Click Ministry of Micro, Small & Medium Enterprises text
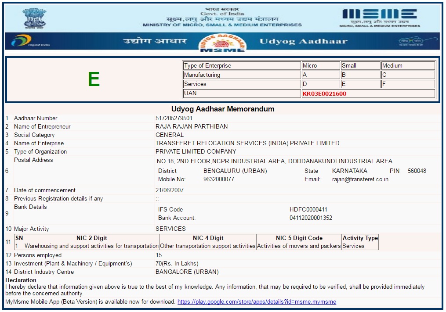The height and width of the screenshot is (312, 446). (222, 25)
